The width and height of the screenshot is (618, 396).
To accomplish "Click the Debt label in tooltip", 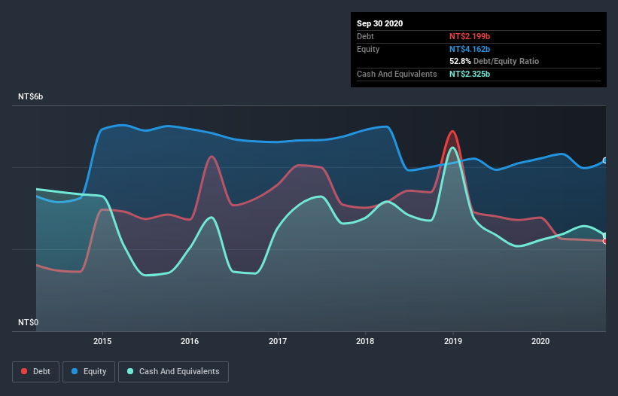I will (365, 36).
